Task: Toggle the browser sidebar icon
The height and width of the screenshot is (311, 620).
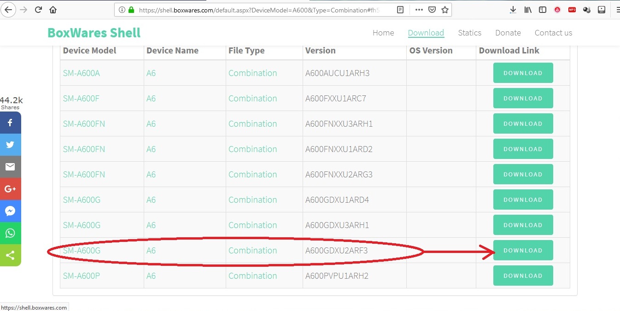Action: pos(543,10)
